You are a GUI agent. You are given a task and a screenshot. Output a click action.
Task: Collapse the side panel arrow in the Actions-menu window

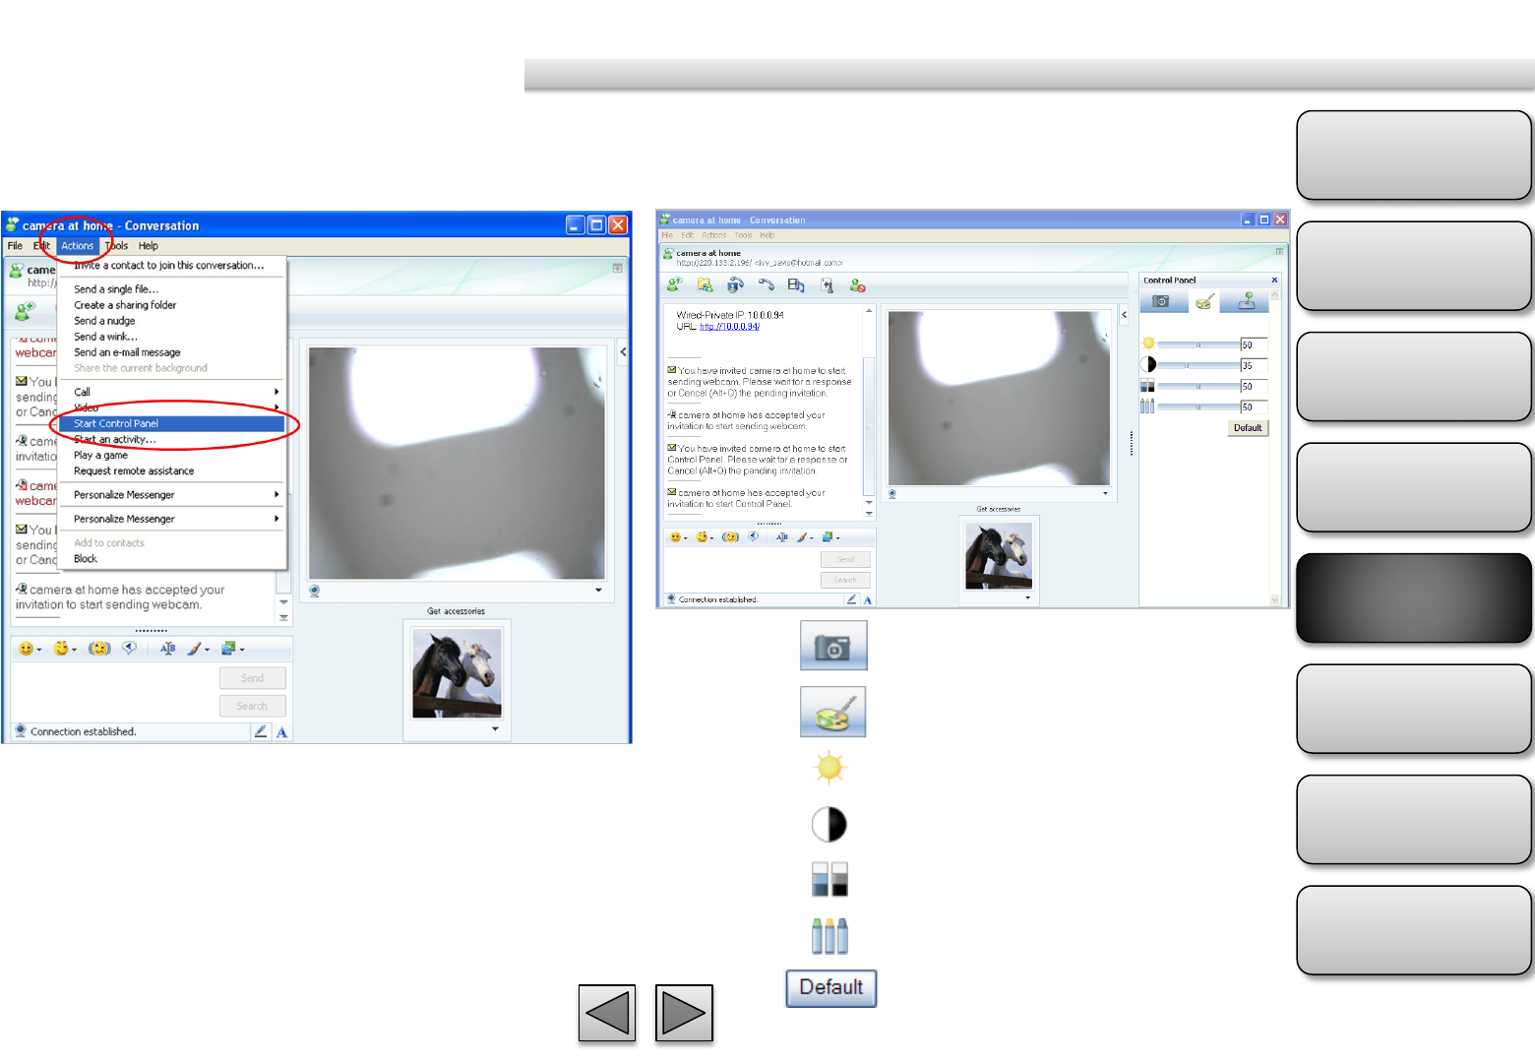(x=623, y=351)
